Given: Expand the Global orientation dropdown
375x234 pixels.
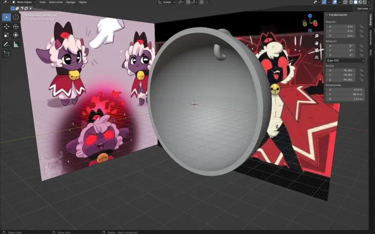Looking at the screenshot, I should coord(167,2).
